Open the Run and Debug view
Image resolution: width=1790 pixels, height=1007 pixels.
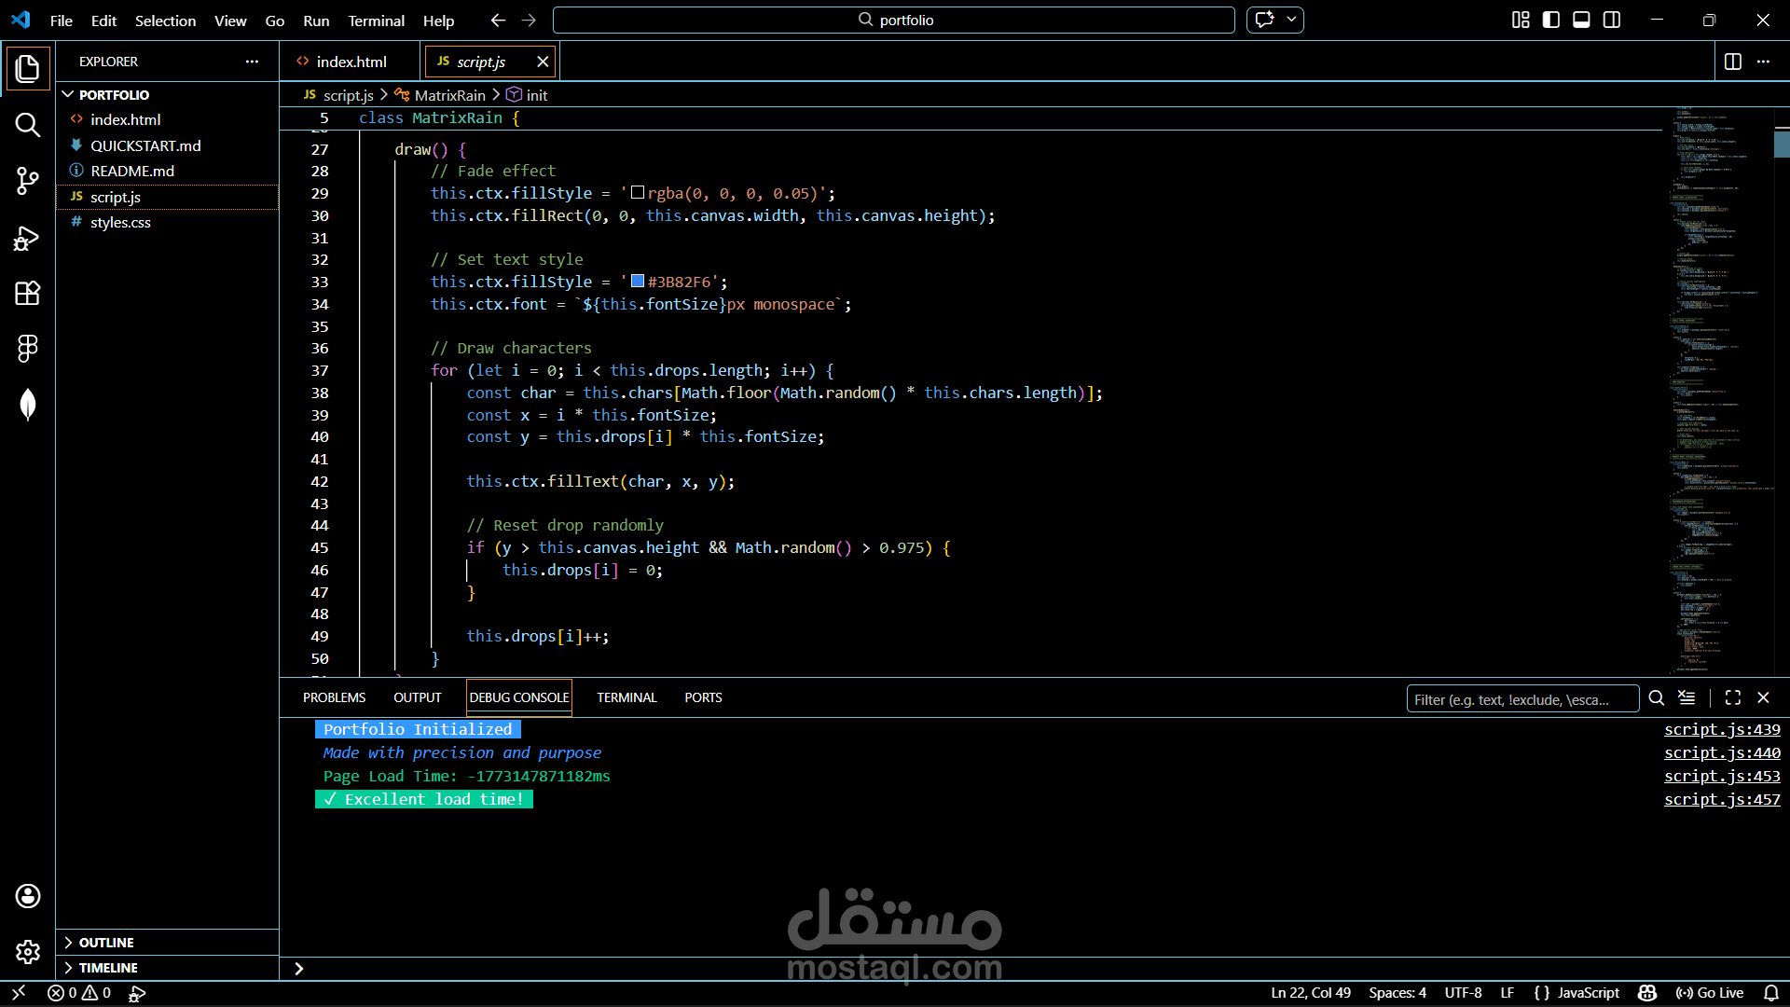pyautogui.click(x=27, y=238)
